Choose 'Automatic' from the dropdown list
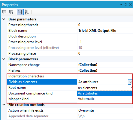Image resolution: width=133 pixels, height=120 pixels. pos(105,99)
